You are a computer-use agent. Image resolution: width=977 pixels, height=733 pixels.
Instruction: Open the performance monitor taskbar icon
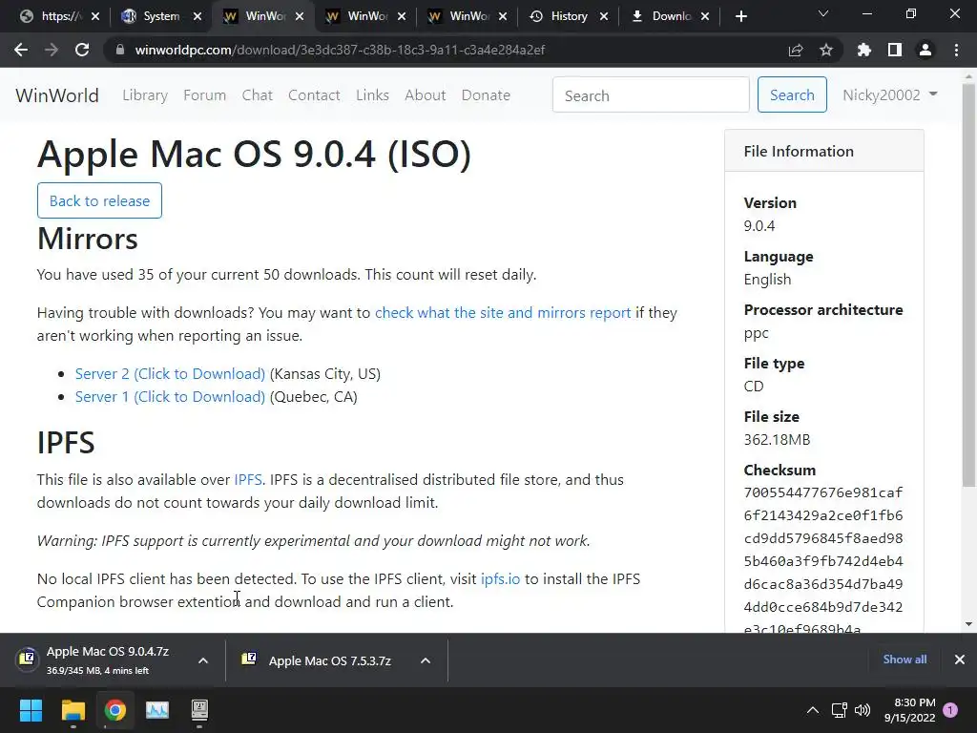click(157, 710)
